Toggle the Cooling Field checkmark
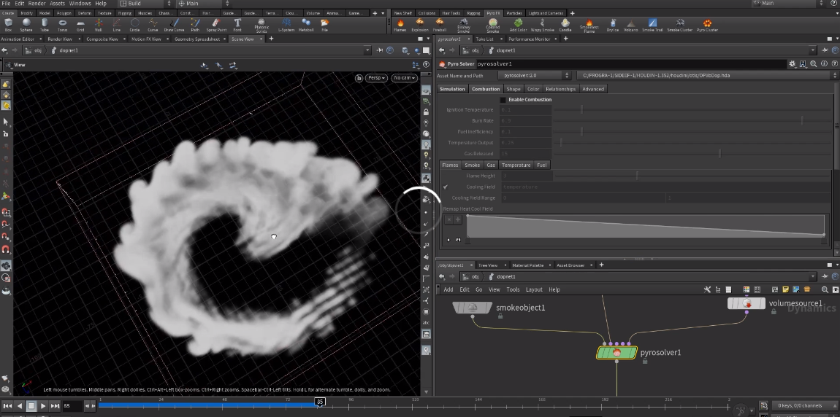Screen dimensions: 840x417 (445, 187)
